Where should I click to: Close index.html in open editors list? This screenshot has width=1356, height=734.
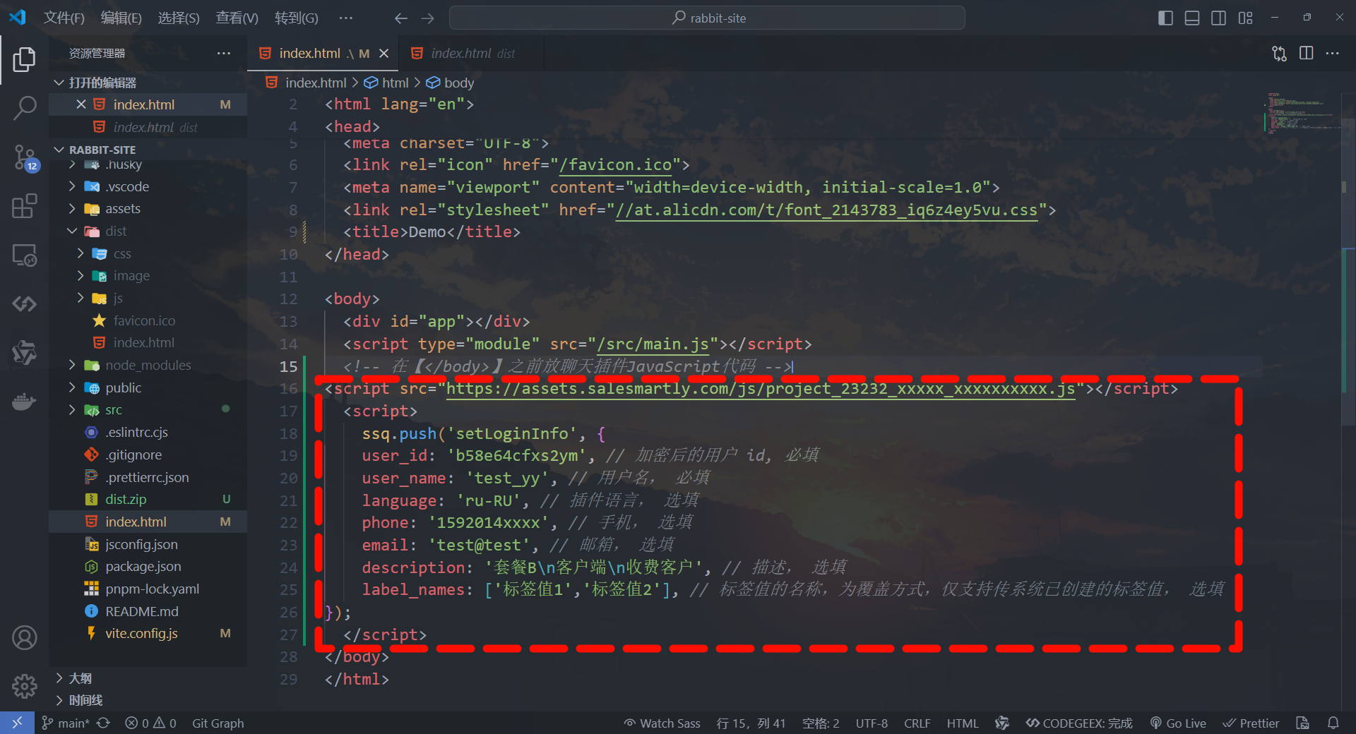coord(81,104)
